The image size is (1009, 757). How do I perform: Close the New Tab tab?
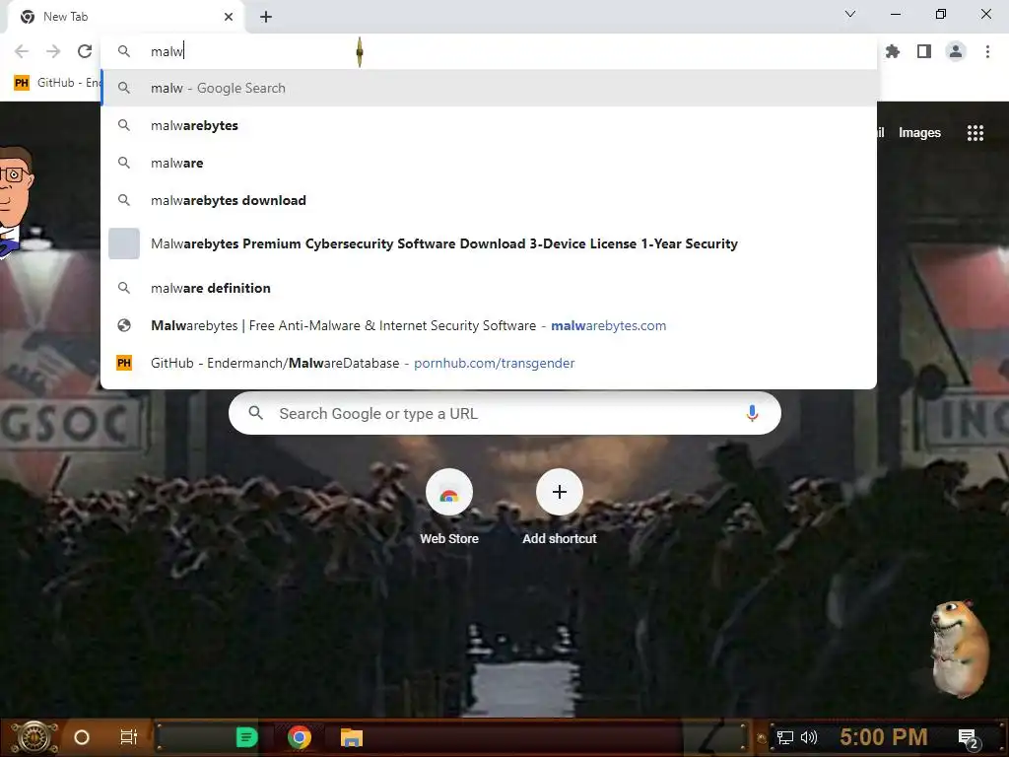tap(229, 17)
